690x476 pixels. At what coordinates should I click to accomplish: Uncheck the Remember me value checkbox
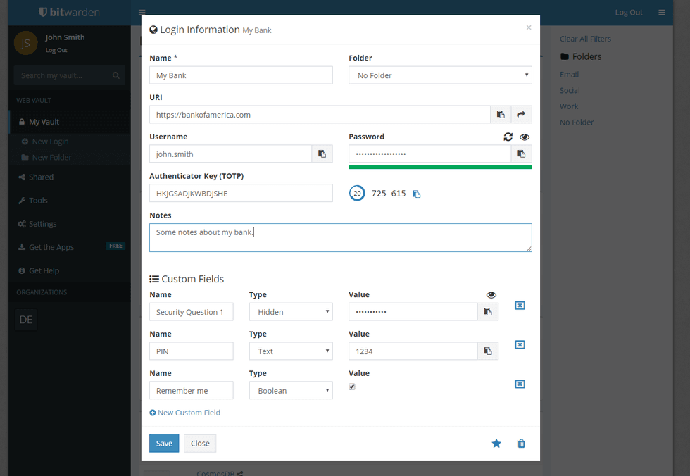click(352, 387)
